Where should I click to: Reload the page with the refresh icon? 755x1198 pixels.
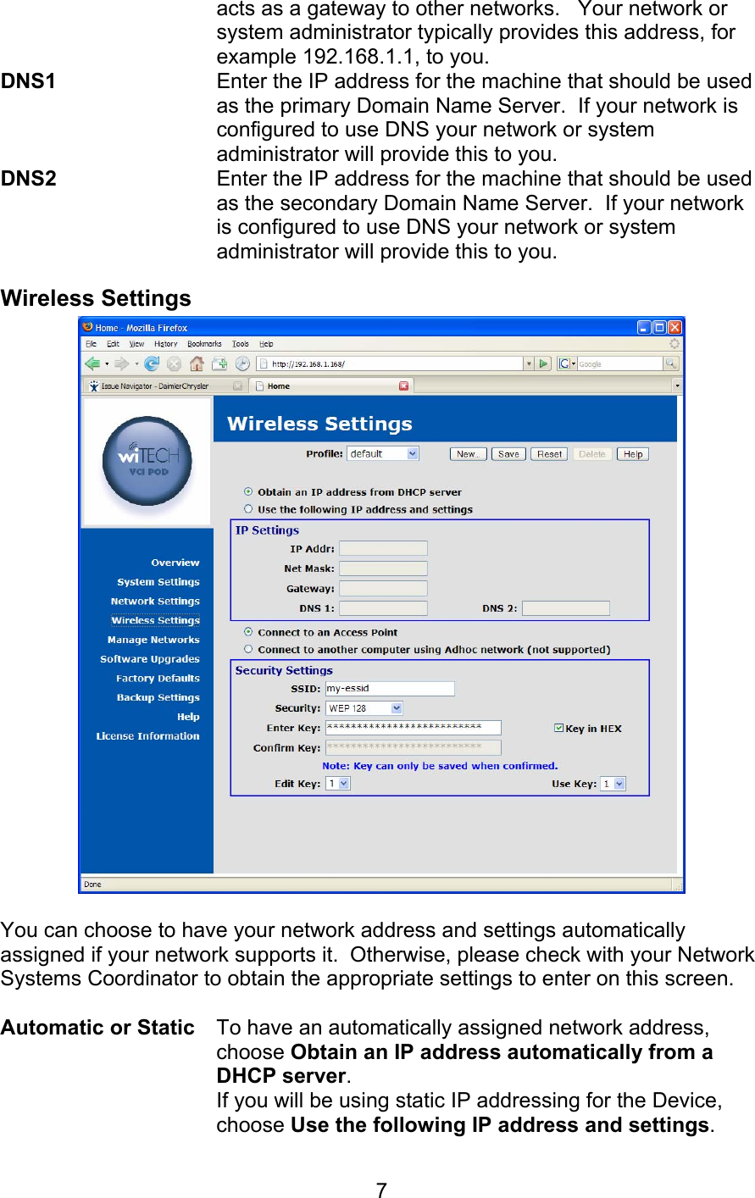[x=152, y=363]
